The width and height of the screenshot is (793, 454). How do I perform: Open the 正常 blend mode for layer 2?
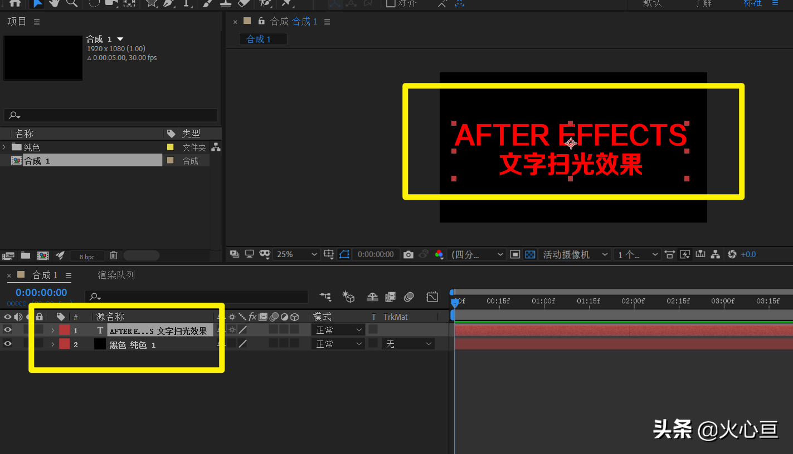[x=338, y=344]
